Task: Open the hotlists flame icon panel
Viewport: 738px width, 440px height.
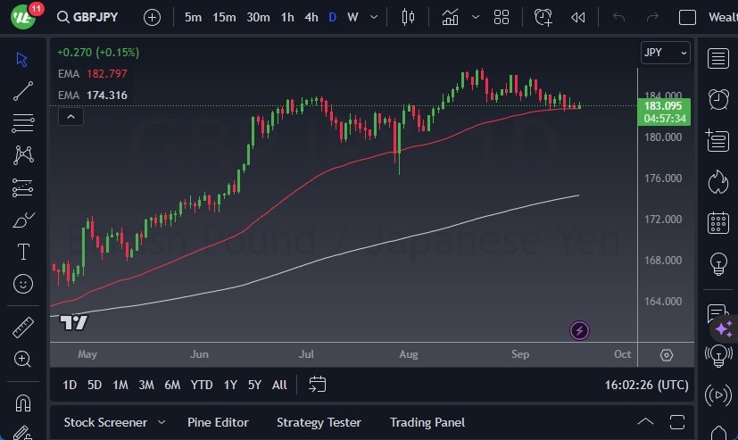Action: 717,181
